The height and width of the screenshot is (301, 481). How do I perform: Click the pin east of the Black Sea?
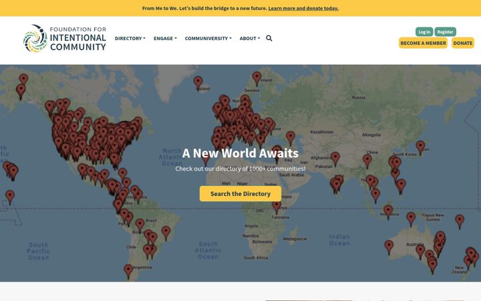click(x=290, y=138)
